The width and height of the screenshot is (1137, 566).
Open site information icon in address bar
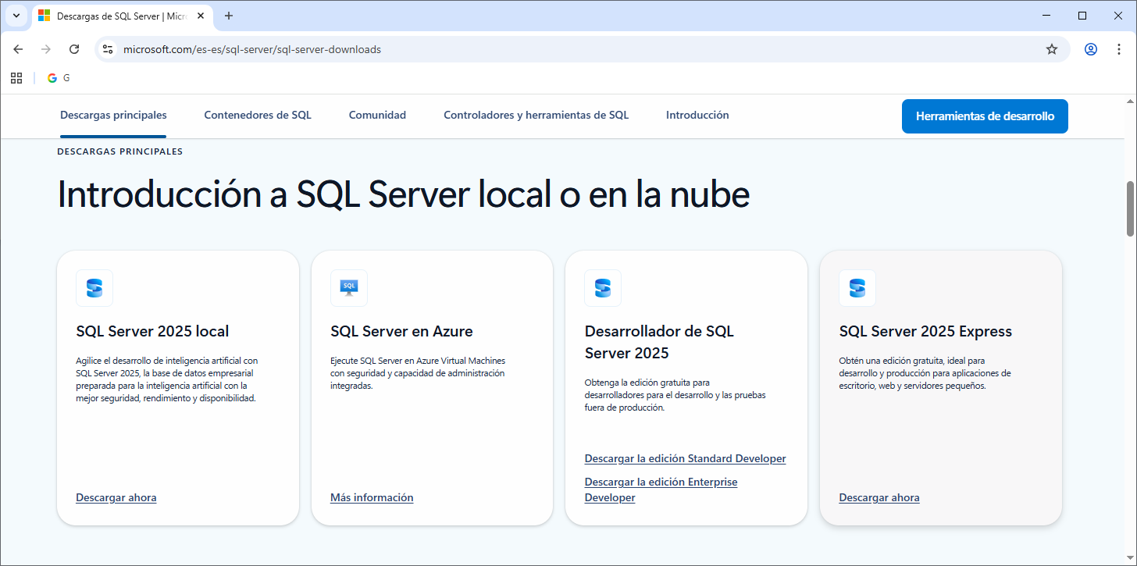pyautogui.click(x=109, y=49)
